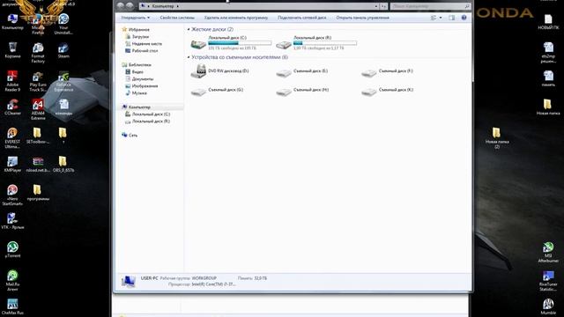Open the Новая папка (2) desktop folder
The image size is (564, 317).
click(x=497, y=137)
